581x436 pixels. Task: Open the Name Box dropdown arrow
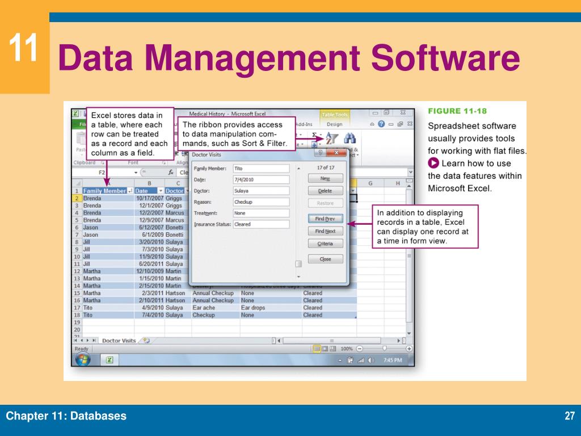[136, 173]
